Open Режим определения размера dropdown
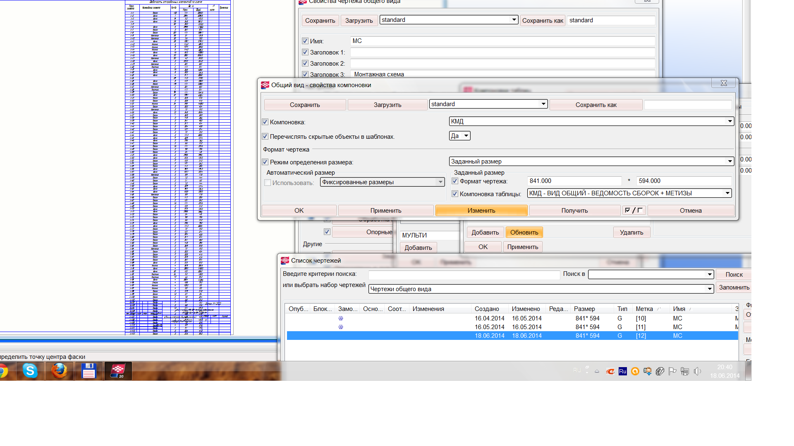Viewport: 794px width, 446px height. click(729, 161)
